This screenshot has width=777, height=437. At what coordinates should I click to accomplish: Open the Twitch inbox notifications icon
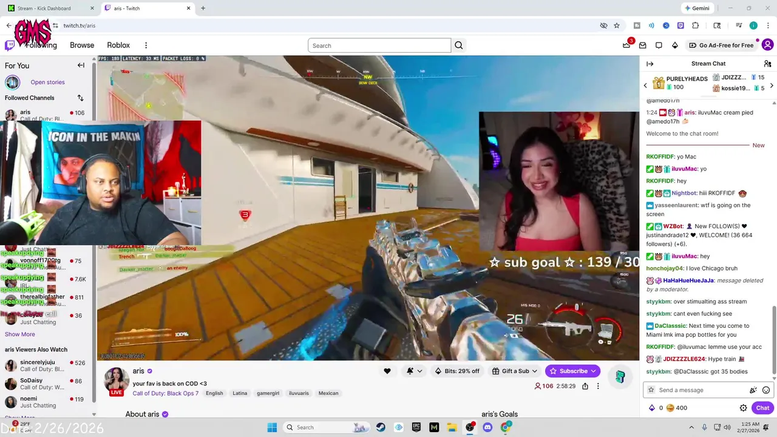click(642, 46)
